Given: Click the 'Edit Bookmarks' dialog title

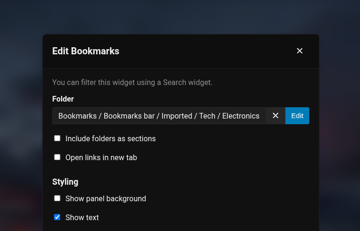Looking at the screenshot, I should tap(86, 51).
